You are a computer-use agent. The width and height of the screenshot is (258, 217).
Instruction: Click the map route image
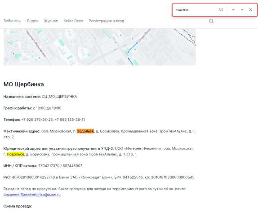point(100,47)
